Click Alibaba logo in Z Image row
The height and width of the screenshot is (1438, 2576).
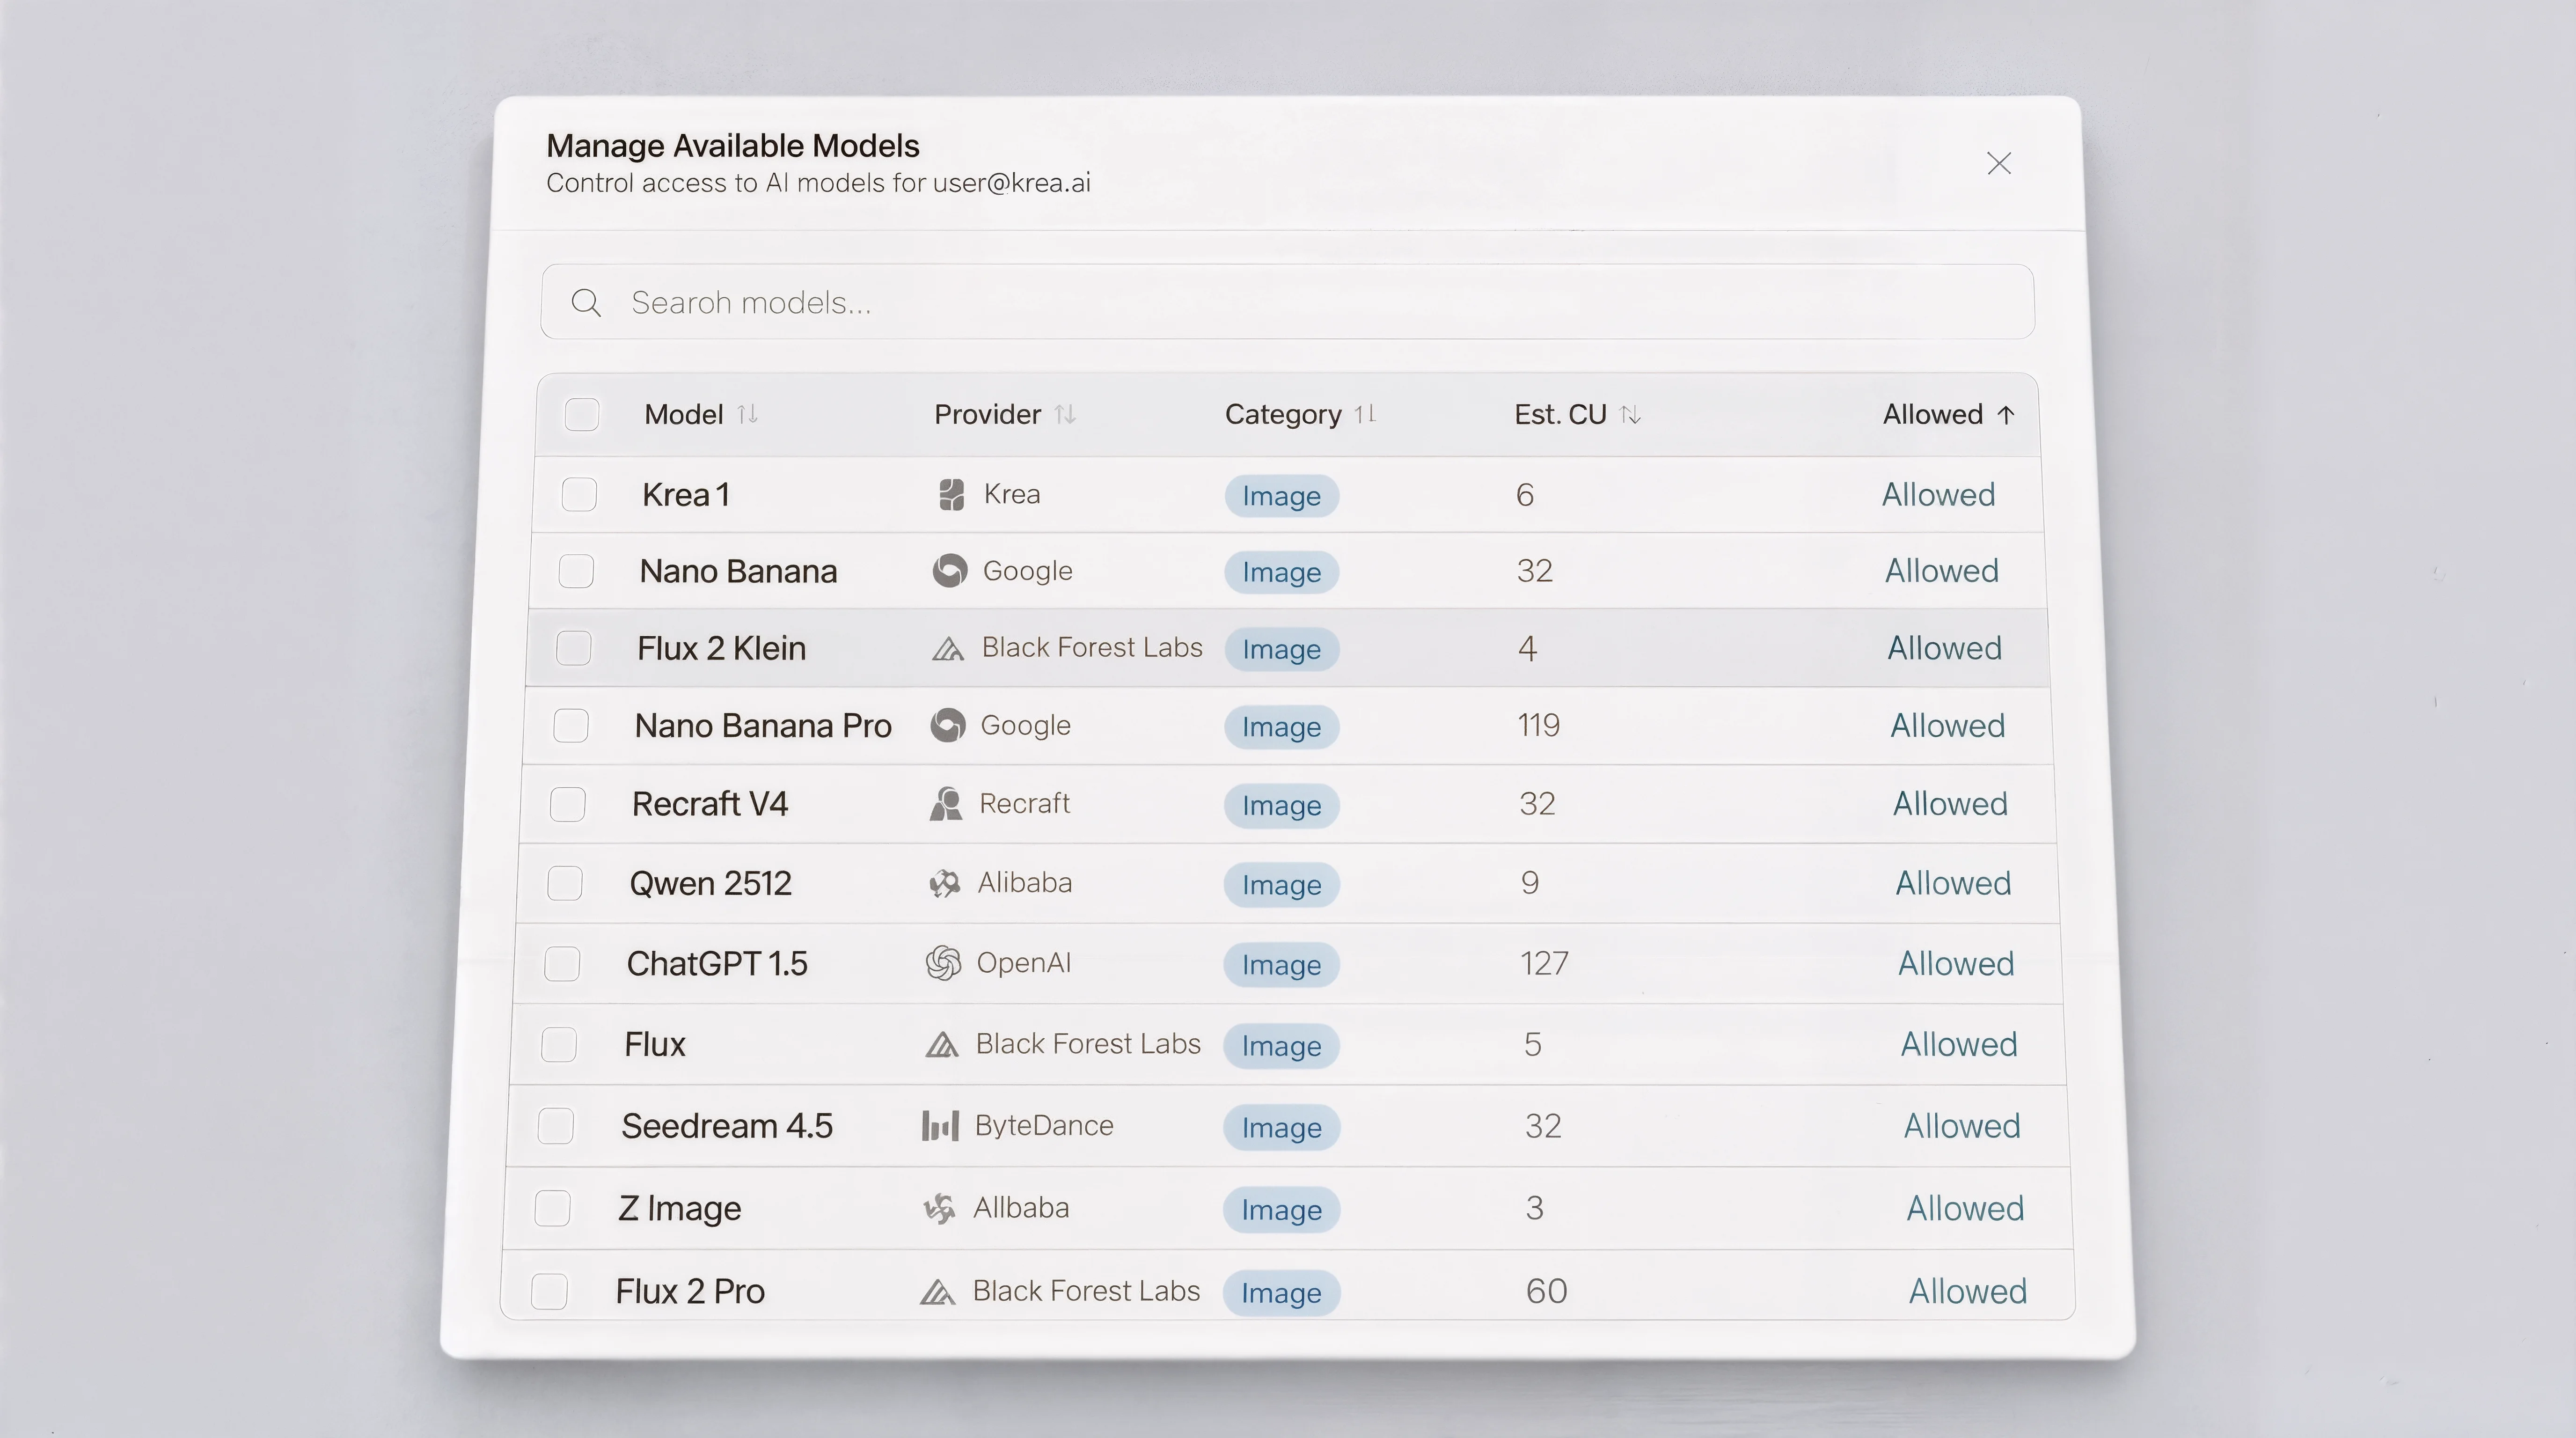(x=939, y=1208)
